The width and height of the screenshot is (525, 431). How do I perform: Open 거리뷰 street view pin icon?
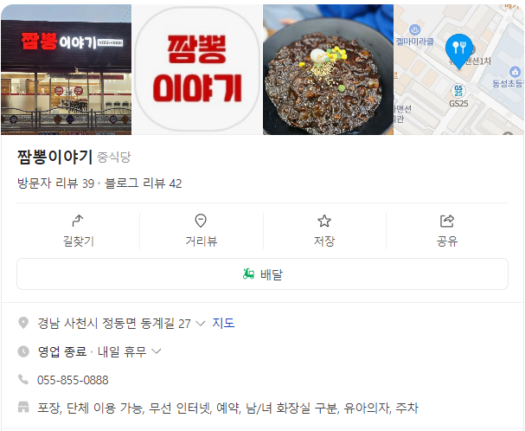point(201,221)
